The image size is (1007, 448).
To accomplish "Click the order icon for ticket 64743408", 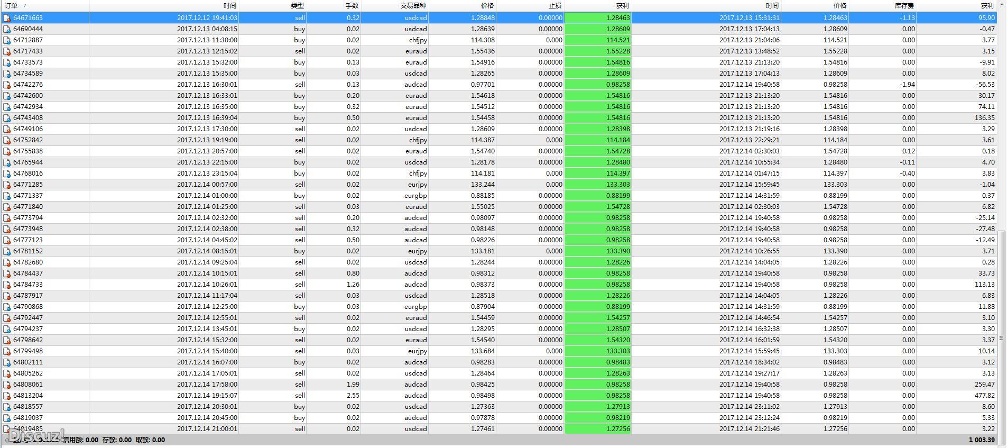I will [7, 118].
